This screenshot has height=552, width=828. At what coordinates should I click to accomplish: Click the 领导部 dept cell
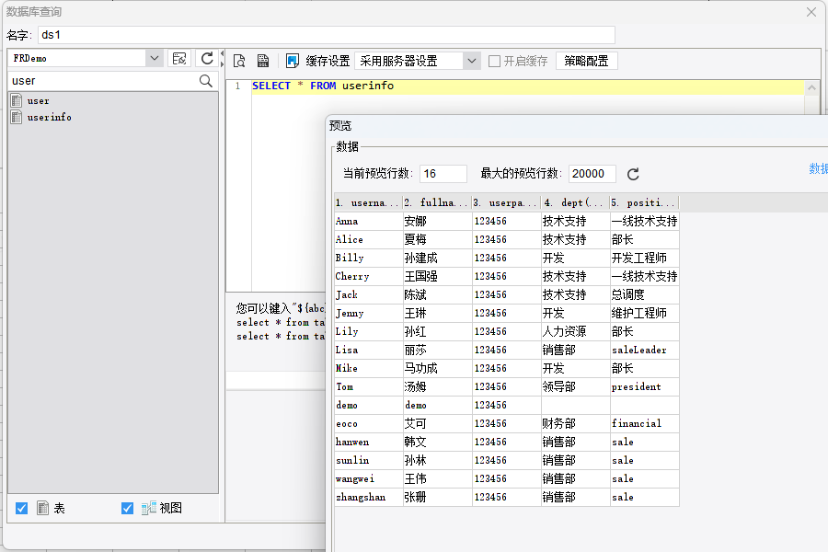click(575, 386)
